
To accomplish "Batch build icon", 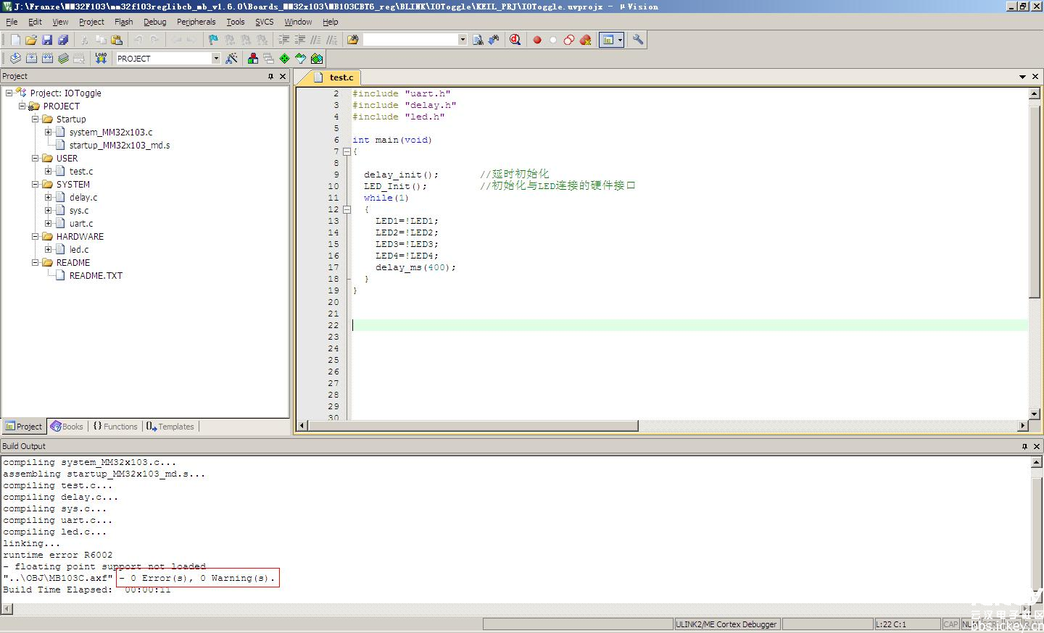I will pyautogui.click(x=63, y=59).
